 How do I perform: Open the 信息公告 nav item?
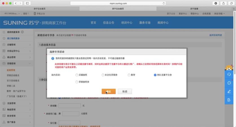(109, 23)
